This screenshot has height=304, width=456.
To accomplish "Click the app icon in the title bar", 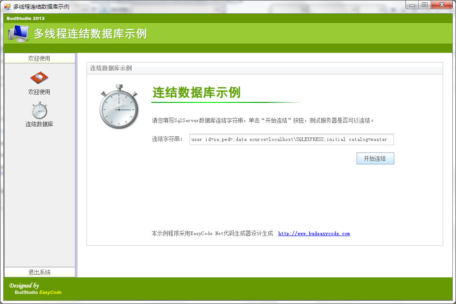I will tap(7, 6).
